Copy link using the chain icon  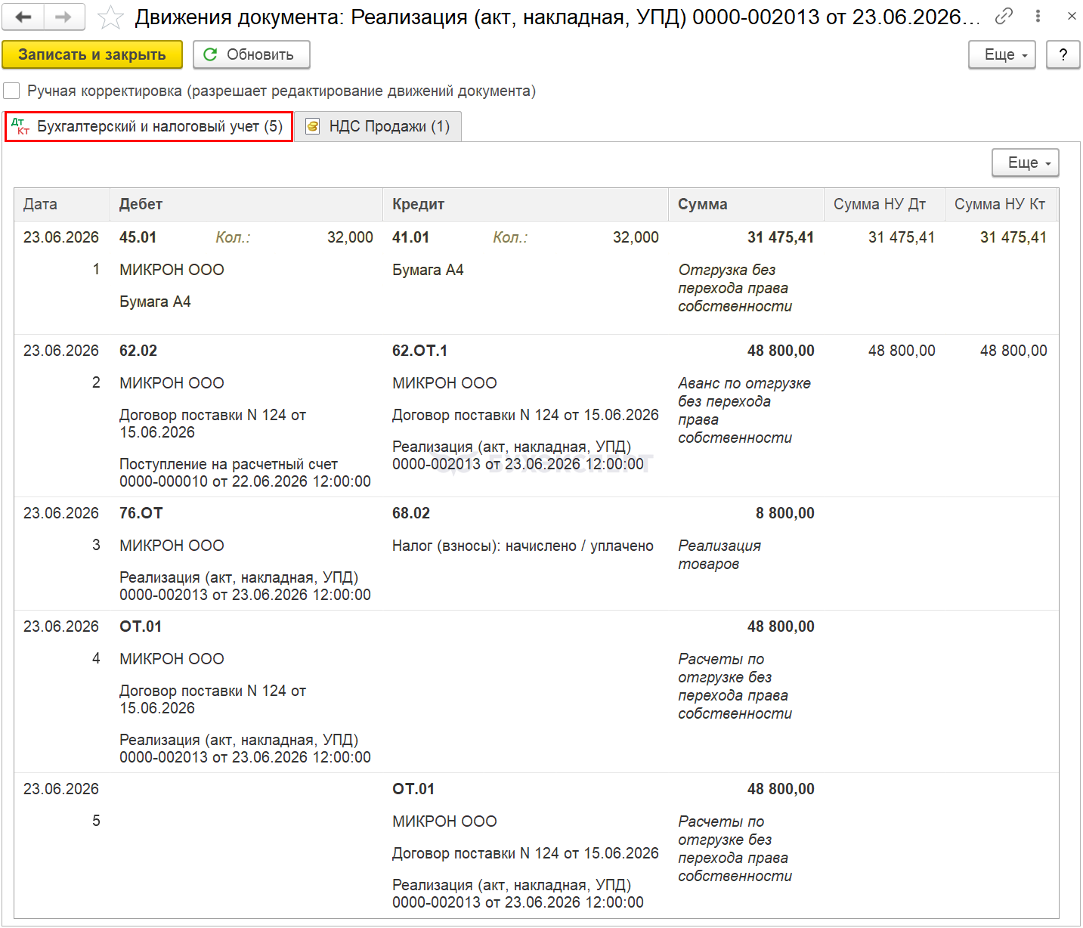(x=1004, y=16)
